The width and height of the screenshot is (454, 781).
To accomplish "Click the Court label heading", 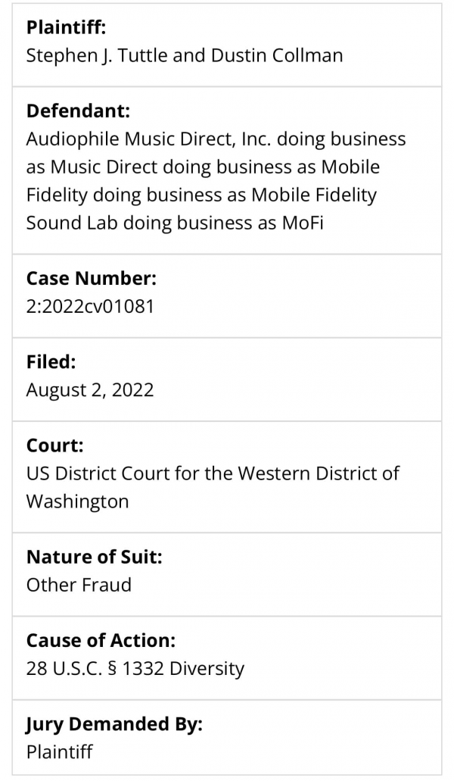I will (x=54, y=445).
